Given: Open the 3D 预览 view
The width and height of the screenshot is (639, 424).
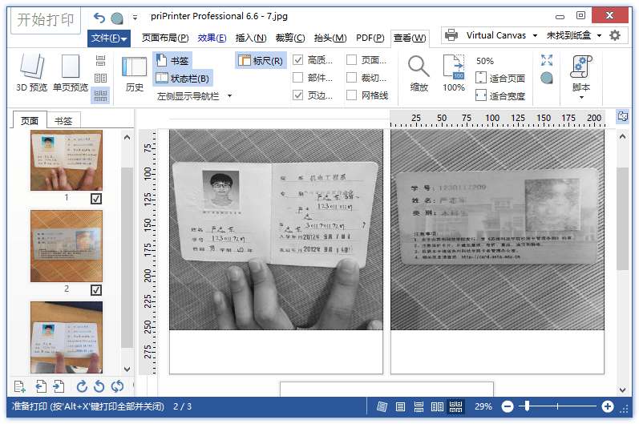Looking at the screenshot, I should tap(31, 73).
